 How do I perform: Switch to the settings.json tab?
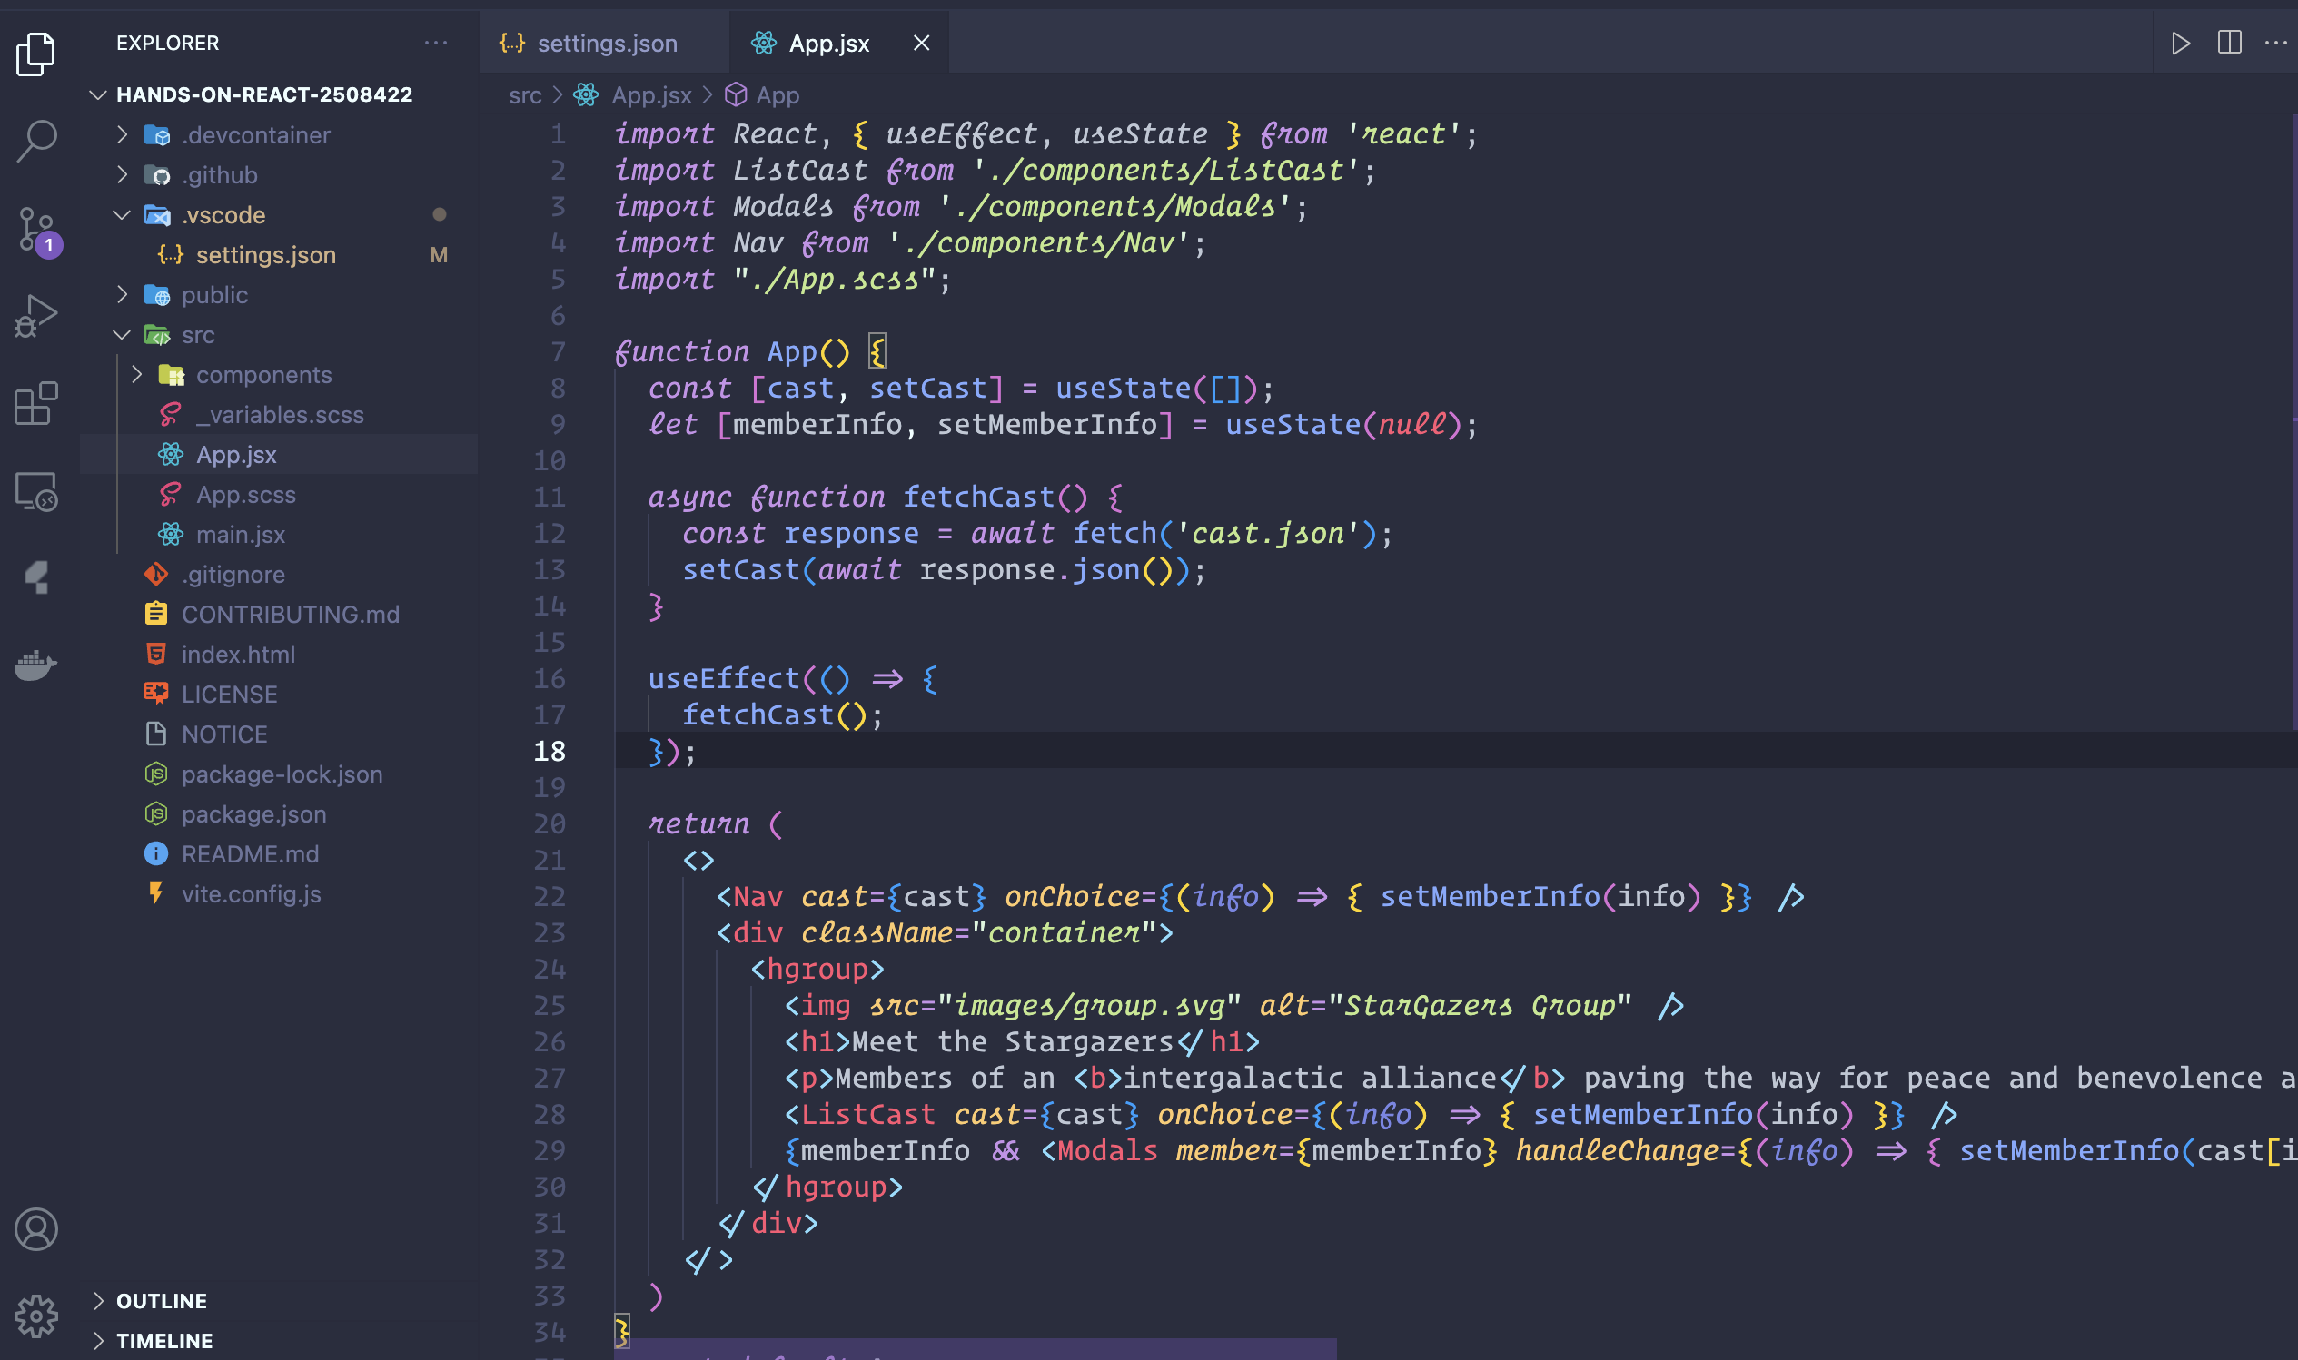point(606,43)
